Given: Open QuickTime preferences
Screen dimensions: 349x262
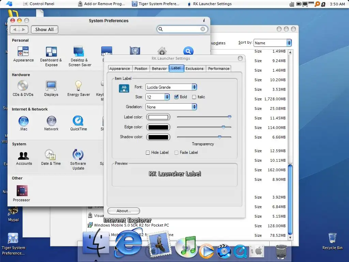Looking at the screenshot, I should [78, 123].
